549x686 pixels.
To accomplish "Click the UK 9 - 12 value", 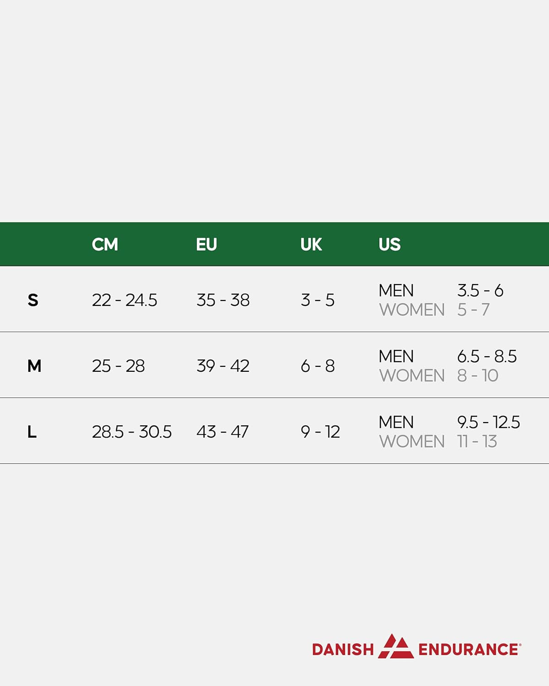I will pos(320,432).
